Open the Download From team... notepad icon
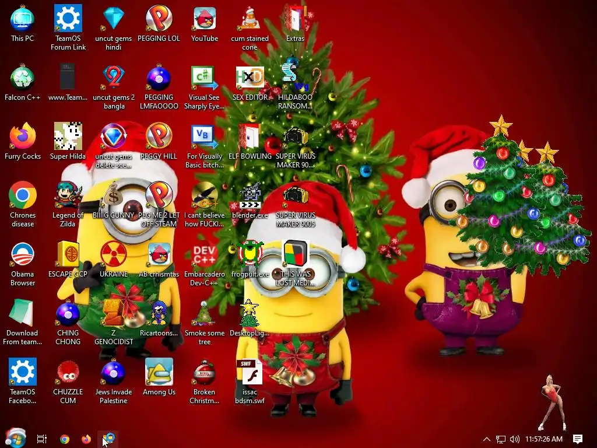The height and width of the screenshot is (448, 597). [22, 313]
